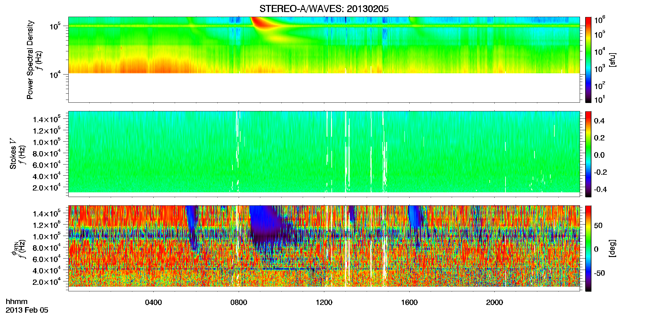The width and height of the screenshot is (648, 334).
Task: Click the '[deg]' colorbar unit label
Action: click(612, 248)
